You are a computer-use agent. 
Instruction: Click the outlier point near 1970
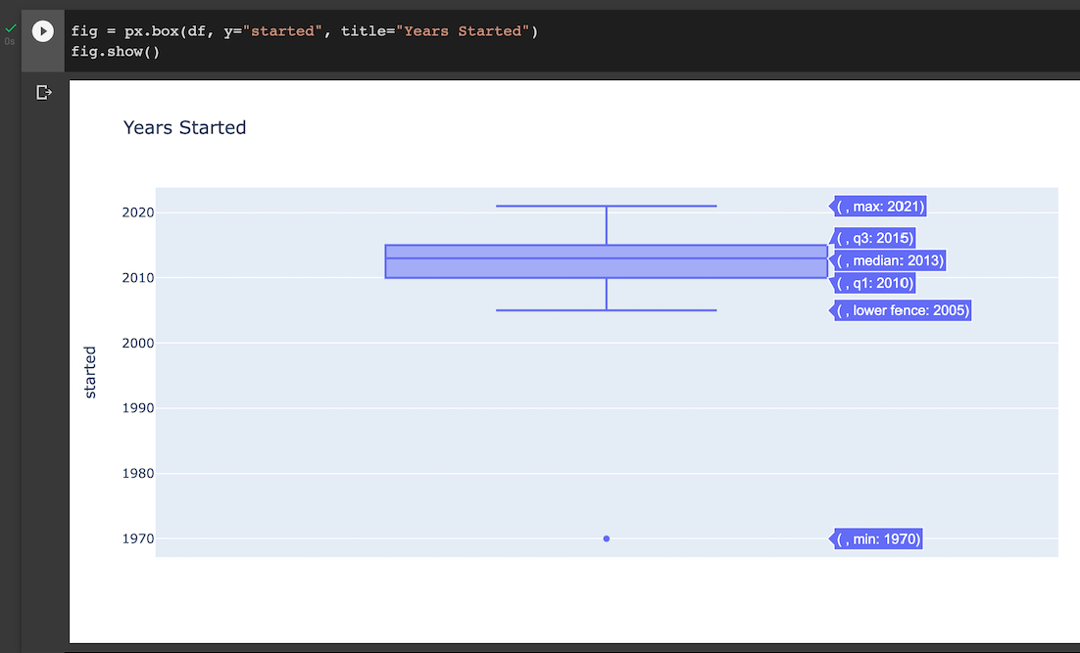pyautogui.click(x=606, y=538)
